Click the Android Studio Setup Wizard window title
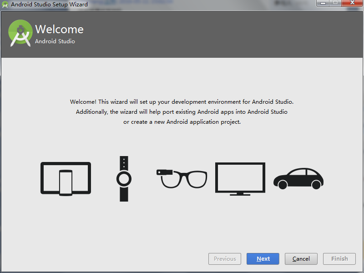Viewport: 364px width, 273px height. [x=50, y=5]
